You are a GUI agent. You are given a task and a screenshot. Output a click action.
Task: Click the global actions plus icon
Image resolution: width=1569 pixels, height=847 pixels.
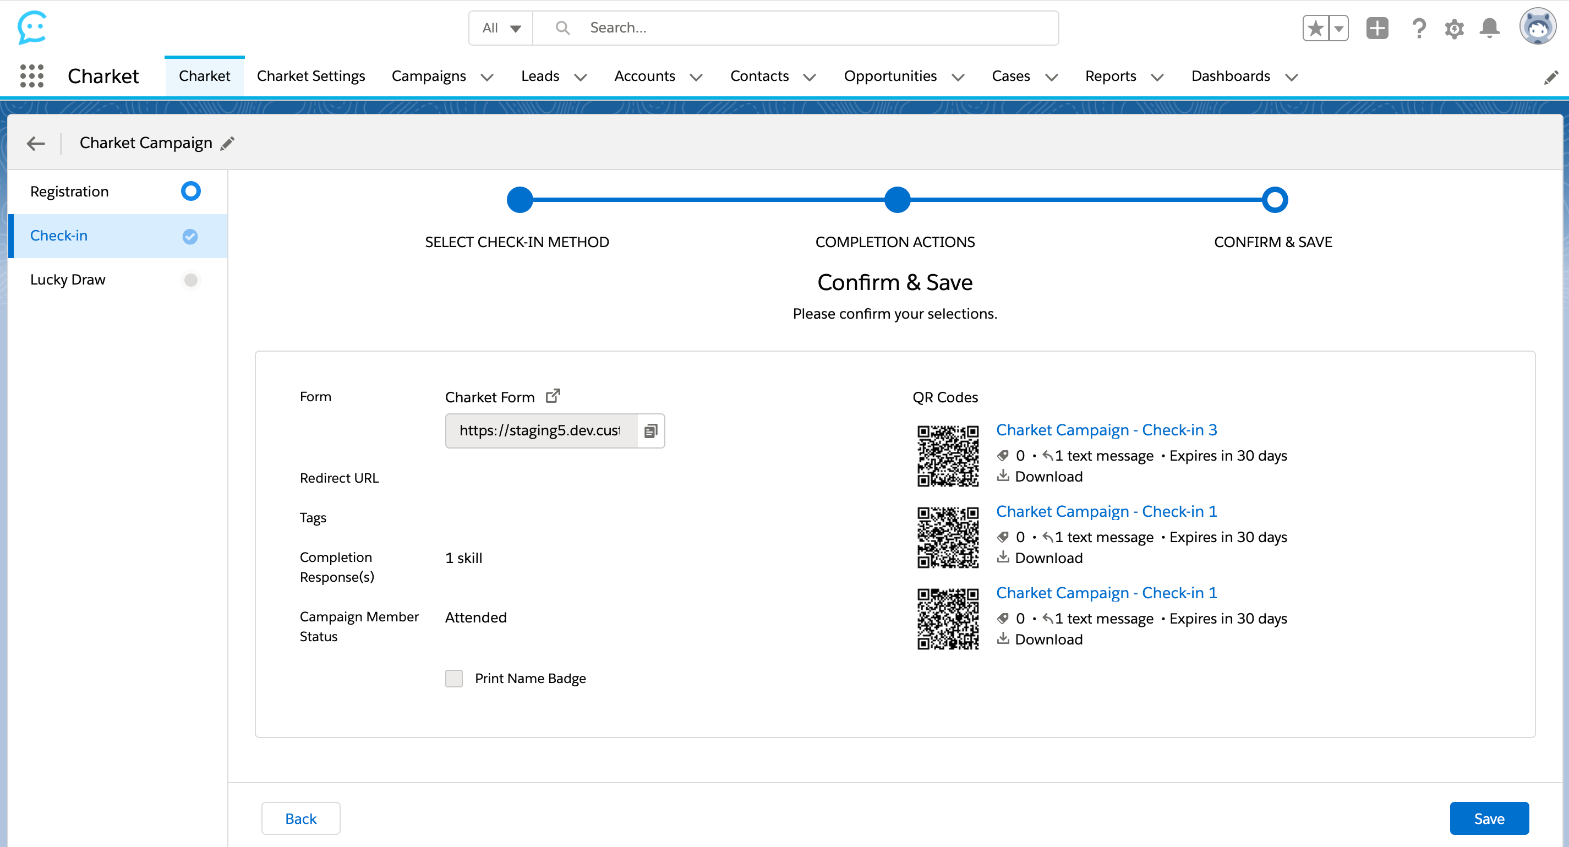click(x=1376, y=28)
